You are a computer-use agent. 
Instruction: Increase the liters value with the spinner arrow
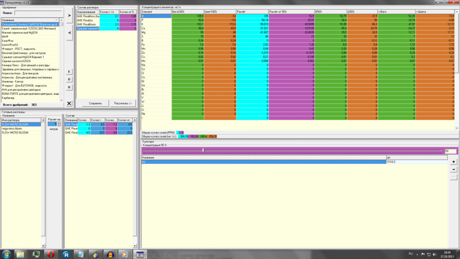pyautogui.click(x=59, y=123)
